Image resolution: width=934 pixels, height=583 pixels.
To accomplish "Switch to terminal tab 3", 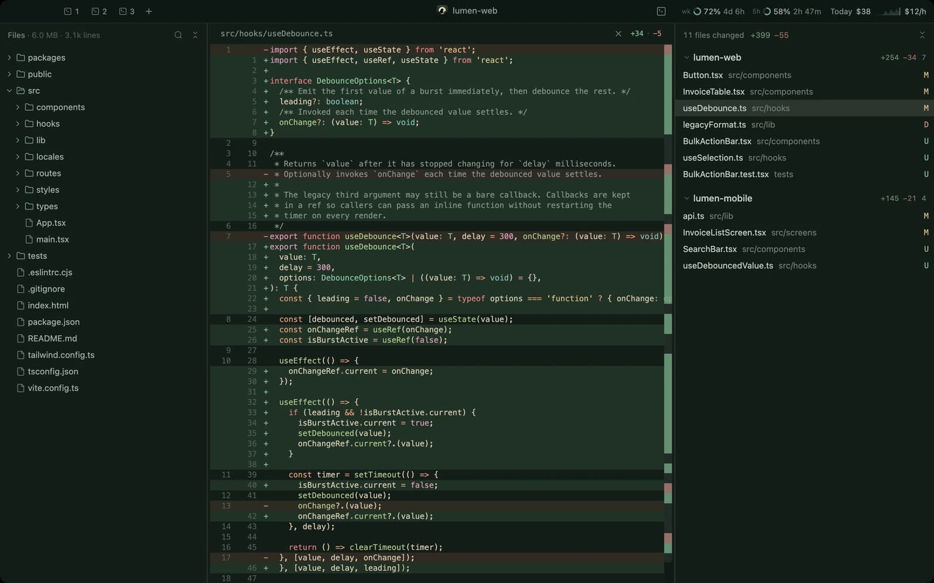I will (x=127, y=11).
